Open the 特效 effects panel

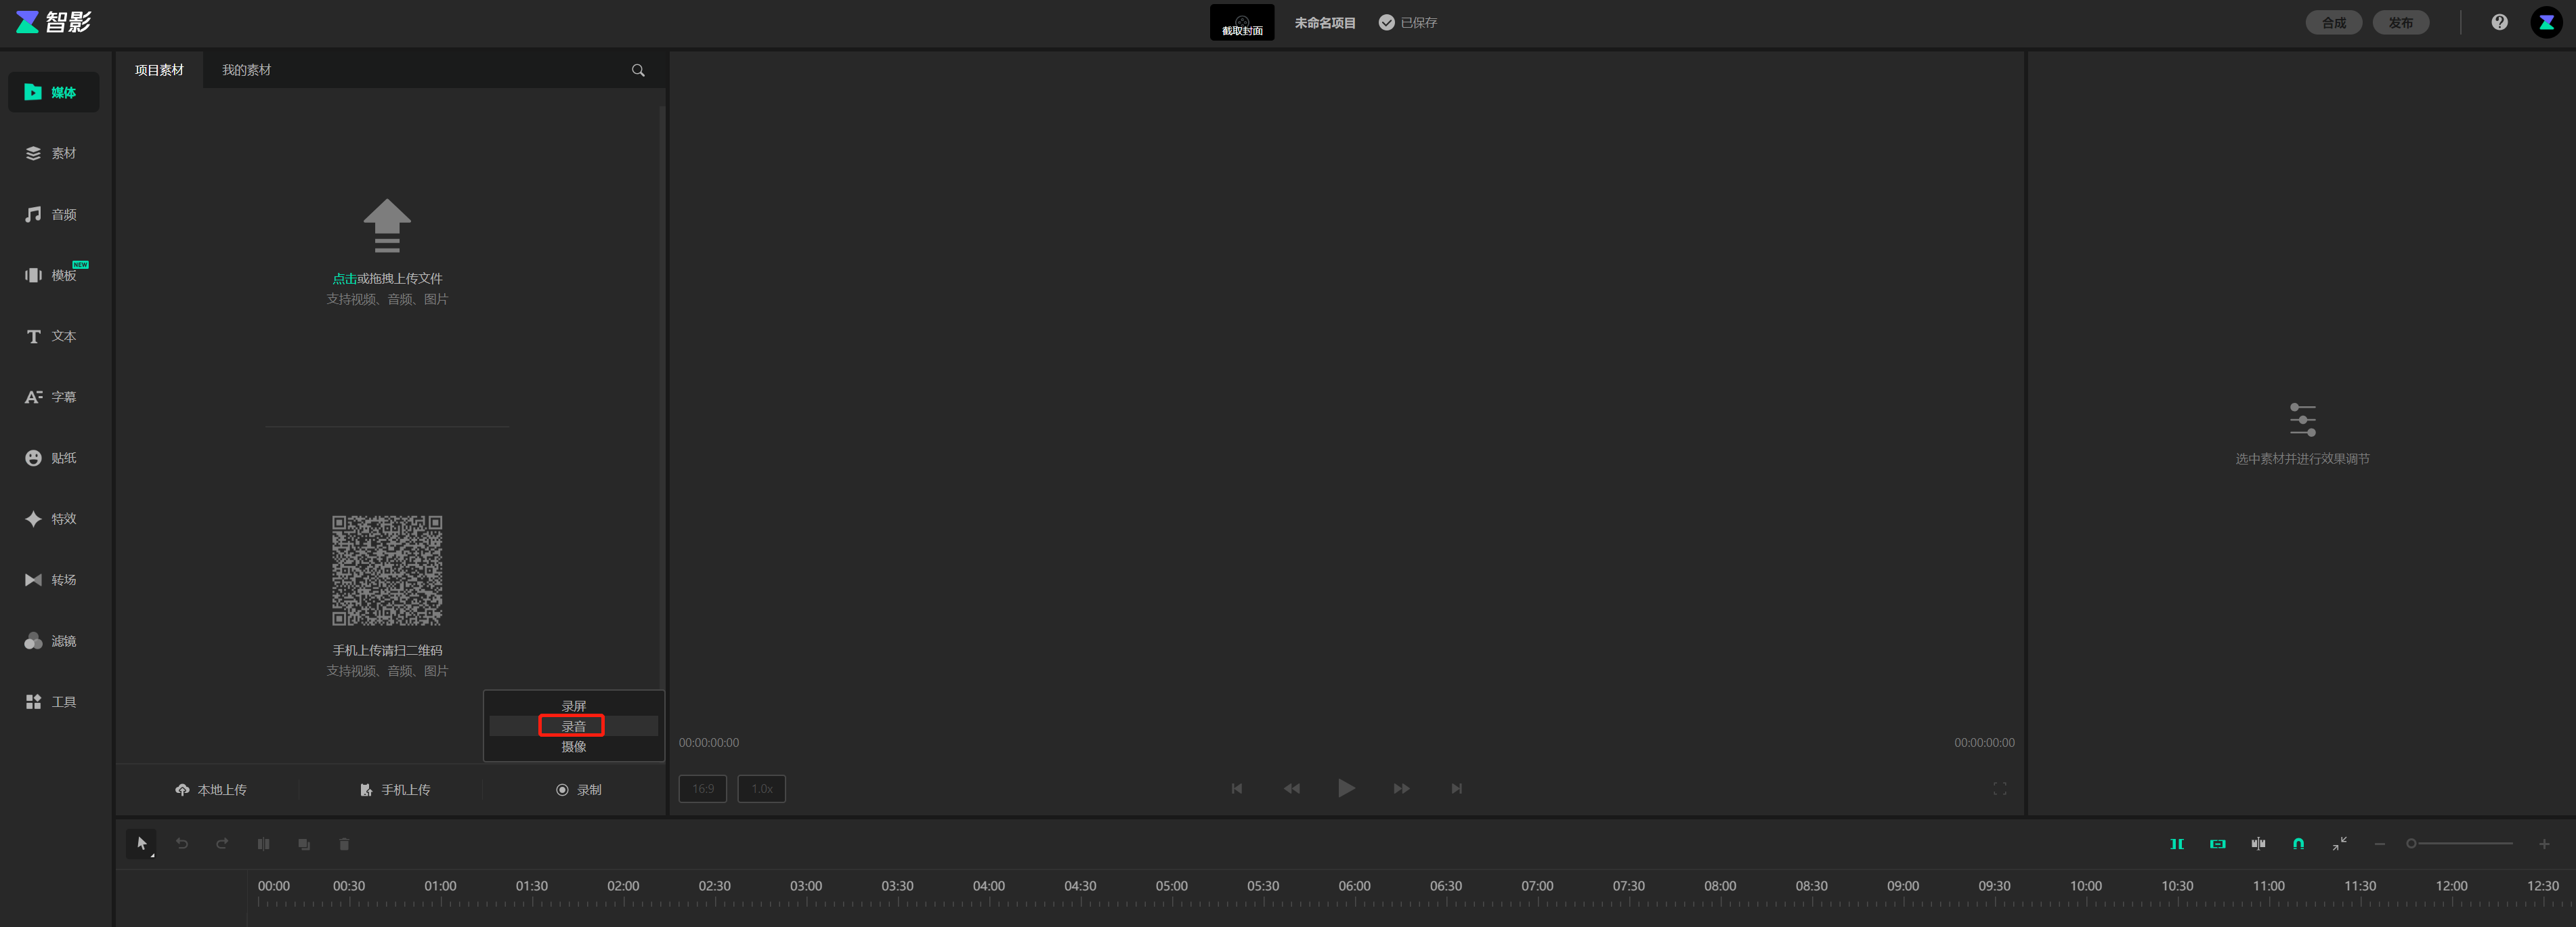(52, 519)
